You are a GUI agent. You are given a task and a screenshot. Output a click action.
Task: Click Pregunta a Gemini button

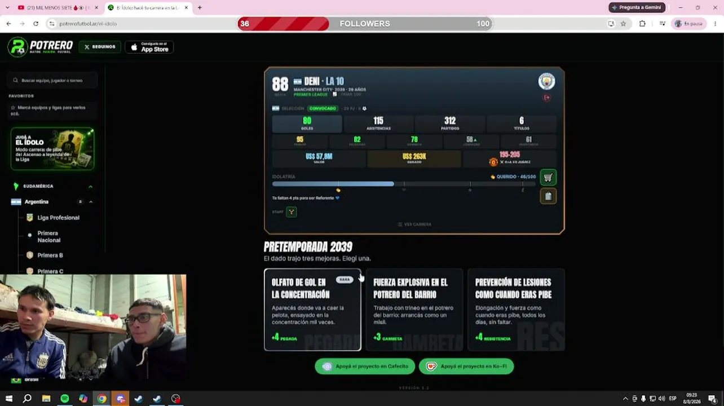(637, 7)
